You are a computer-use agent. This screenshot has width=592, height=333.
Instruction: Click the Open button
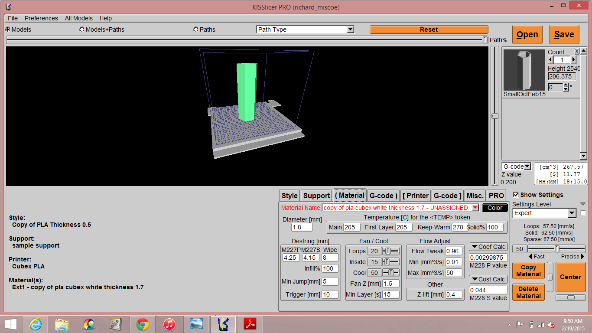(527, 35)
